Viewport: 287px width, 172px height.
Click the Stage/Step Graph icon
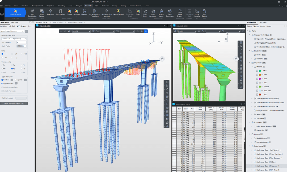pyautogui.click(x=130, y=13)
